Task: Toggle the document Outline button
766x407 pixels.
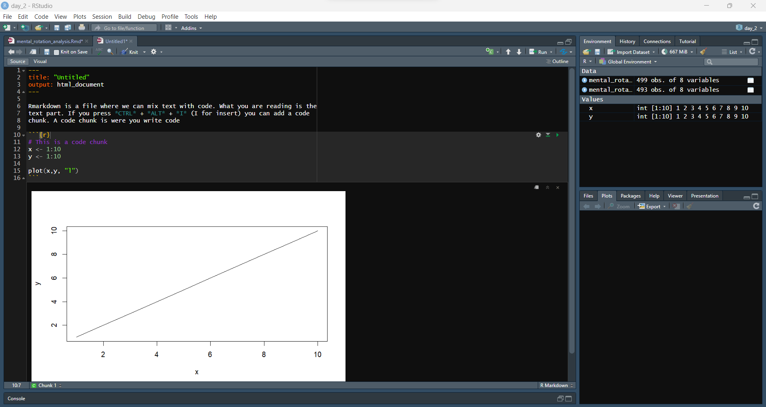Action: [557, 61]
